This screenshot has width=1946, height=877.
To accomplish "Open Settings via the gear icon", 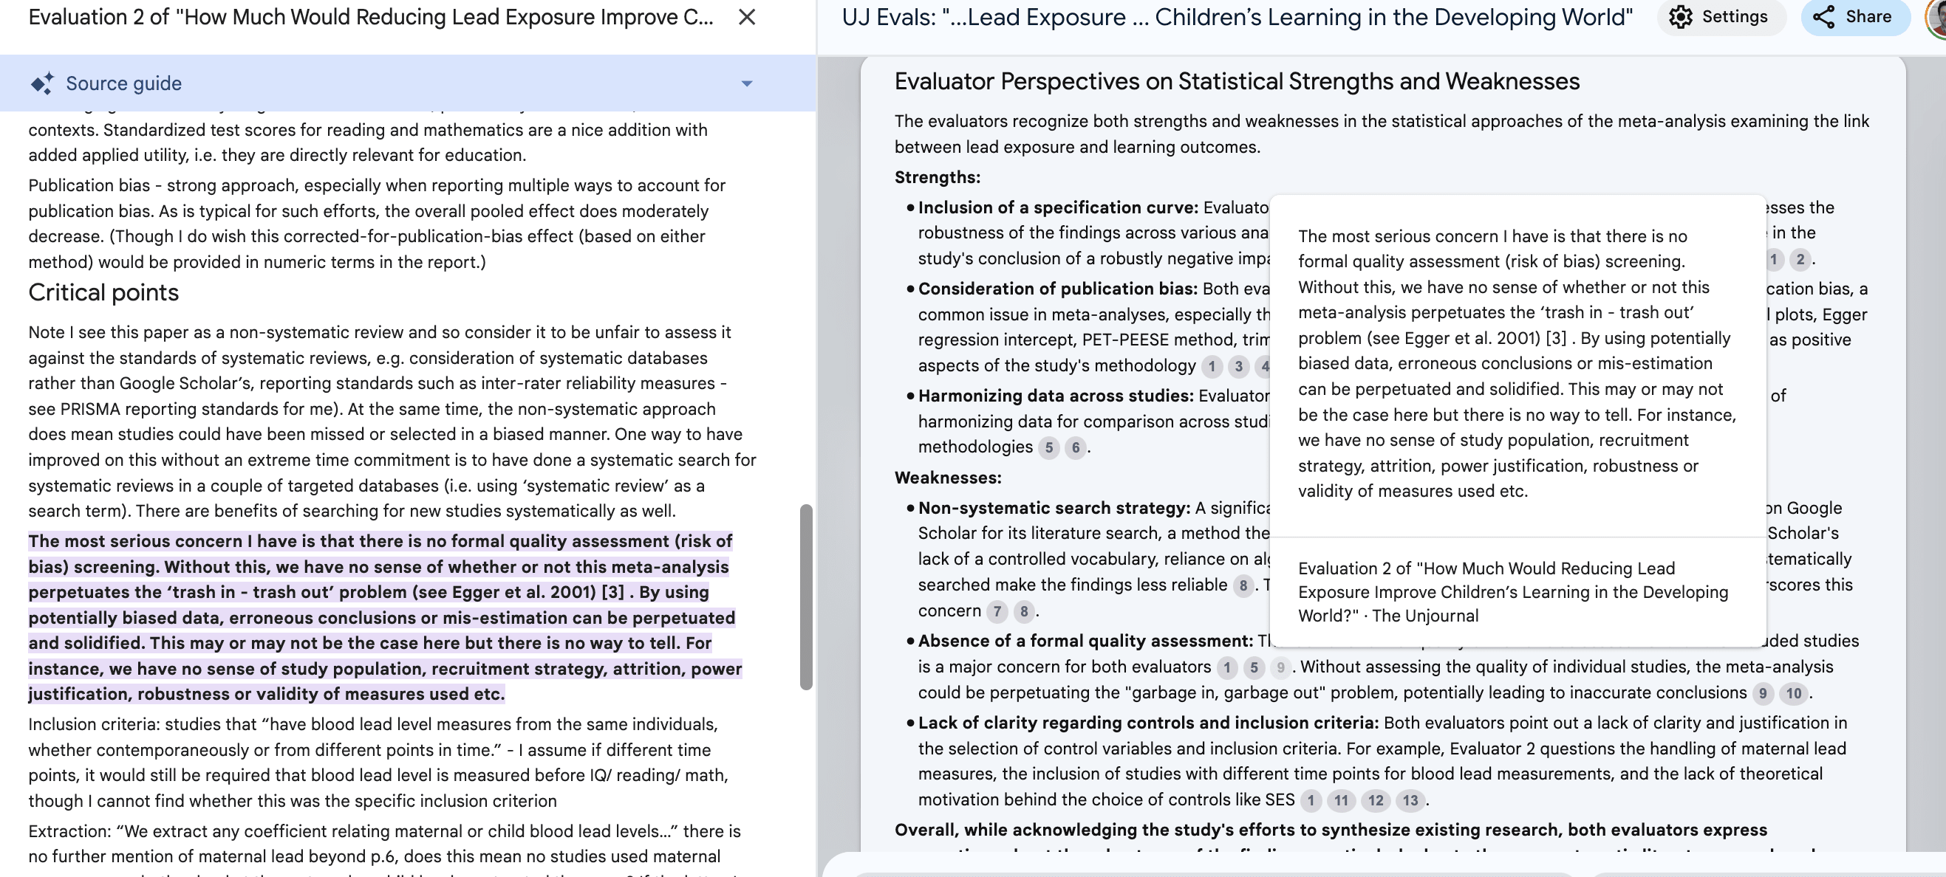I will (1680, 16).
